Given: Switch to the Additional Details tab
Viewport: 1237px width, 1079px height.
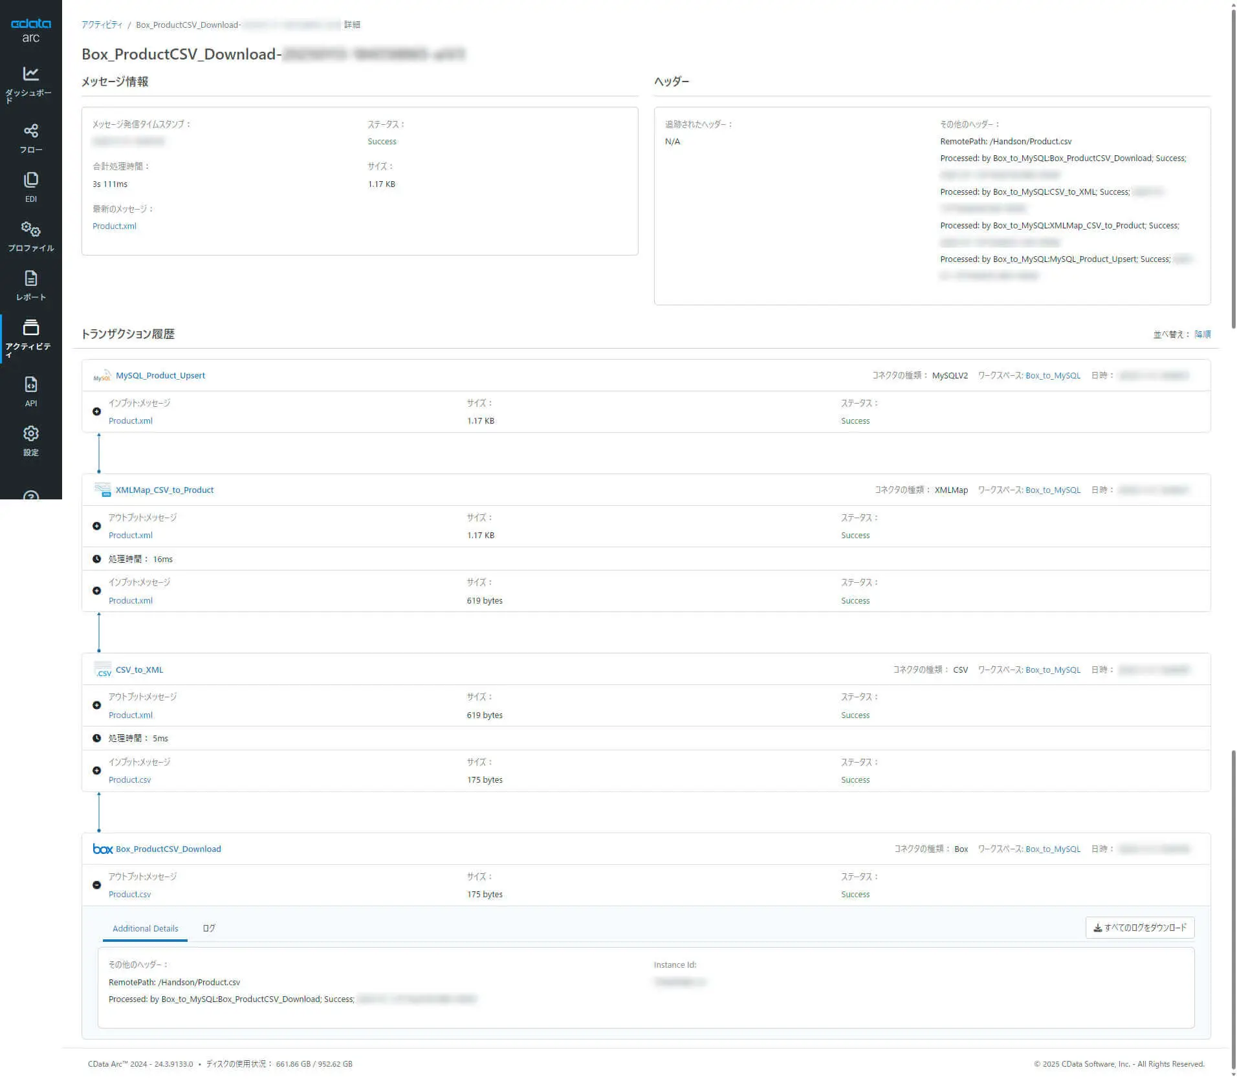Looking at the screenshot, I should click(x=145, y=928).
